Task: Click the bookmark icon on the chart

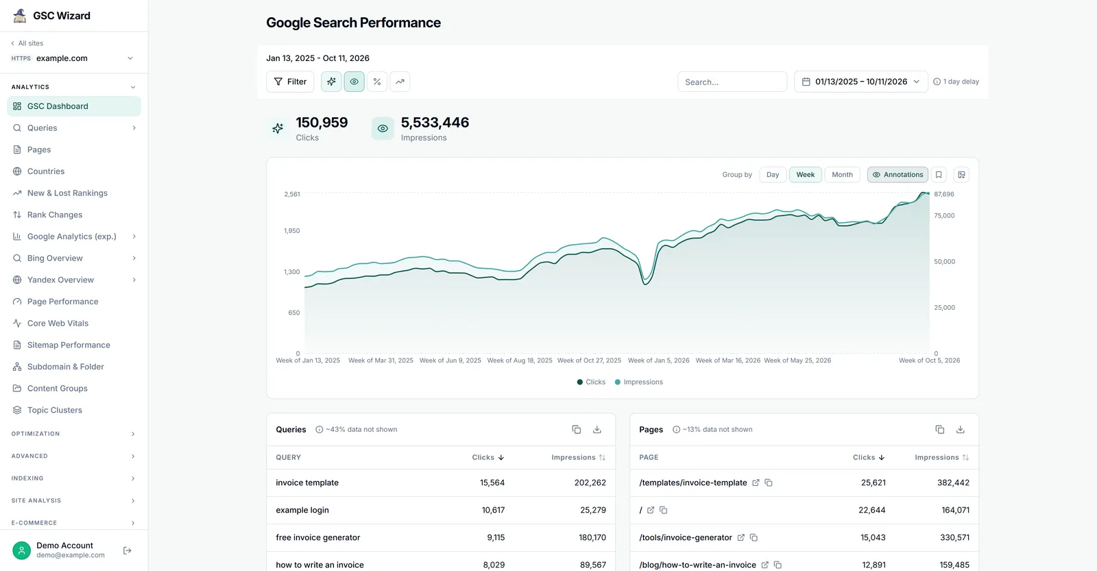Action: (939, 175)
